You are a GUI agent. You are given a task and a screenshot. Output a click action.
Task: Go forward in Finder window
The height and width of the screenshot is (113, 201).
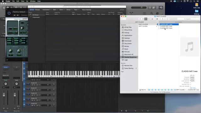[125, 19]
